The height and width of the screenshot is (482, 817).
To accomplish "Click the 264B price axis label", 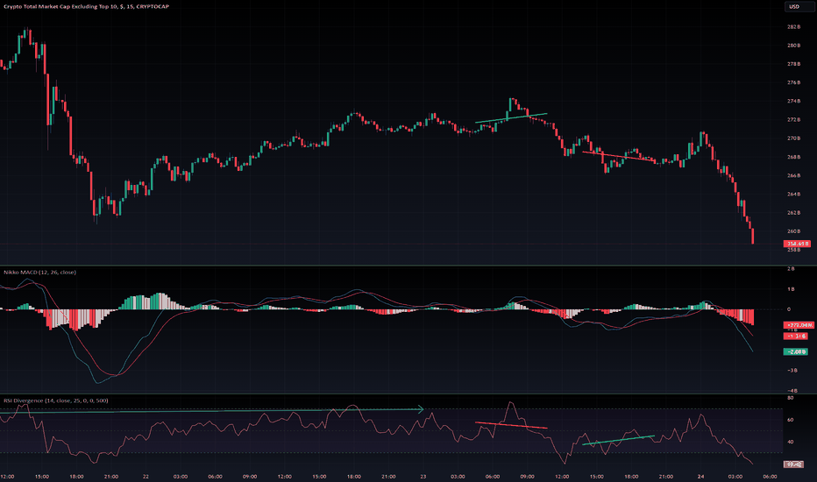I will (x=793, y=195).
